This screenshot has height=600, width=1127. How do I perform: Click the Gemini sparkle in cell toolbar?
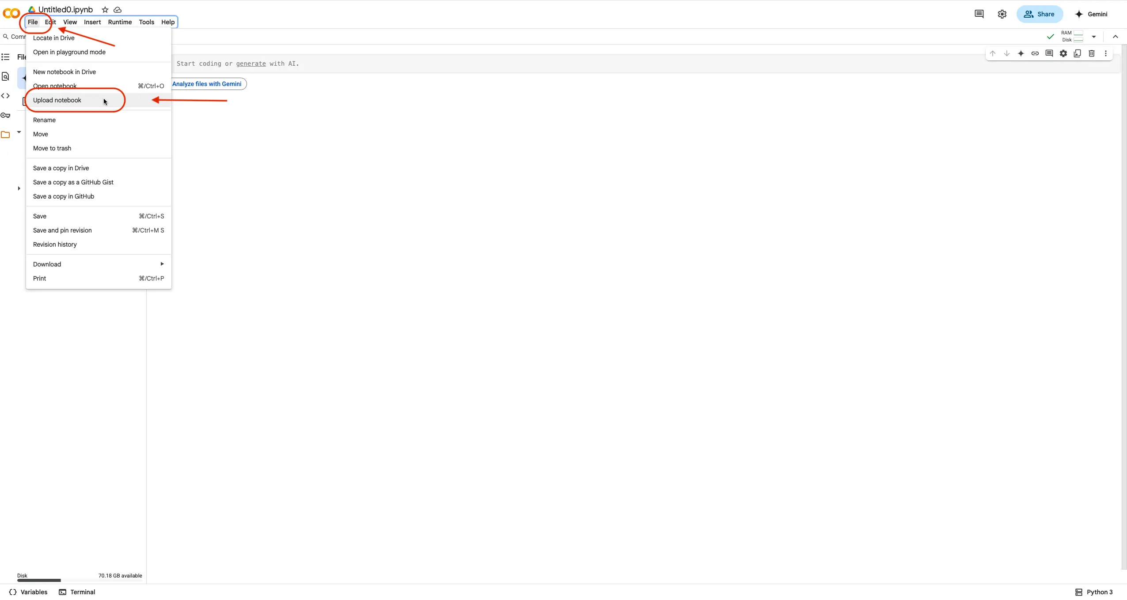click(x=1021, y=53)
